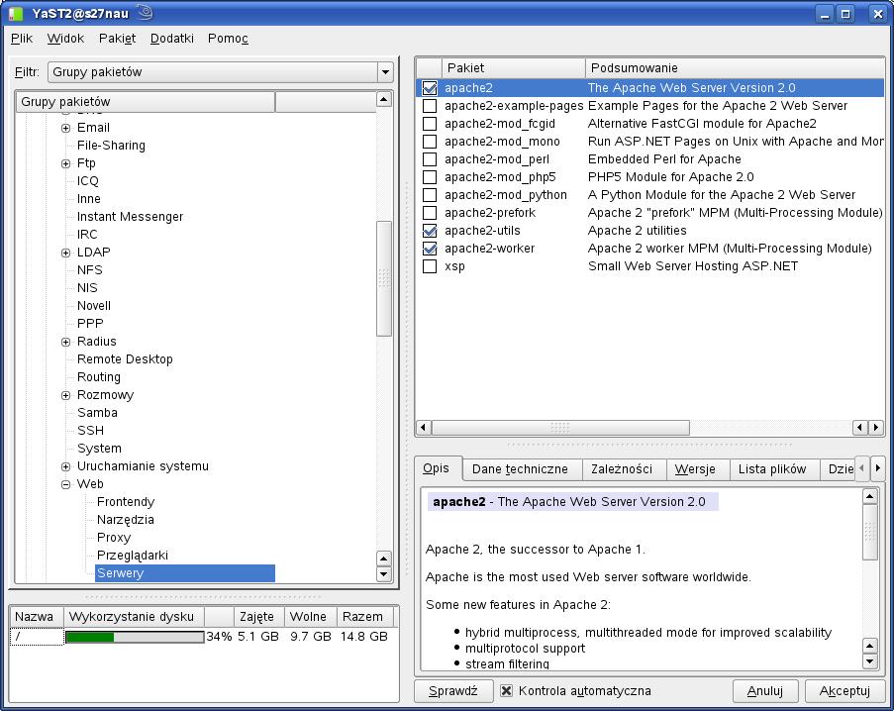Select Samba group

click(97, 413)
